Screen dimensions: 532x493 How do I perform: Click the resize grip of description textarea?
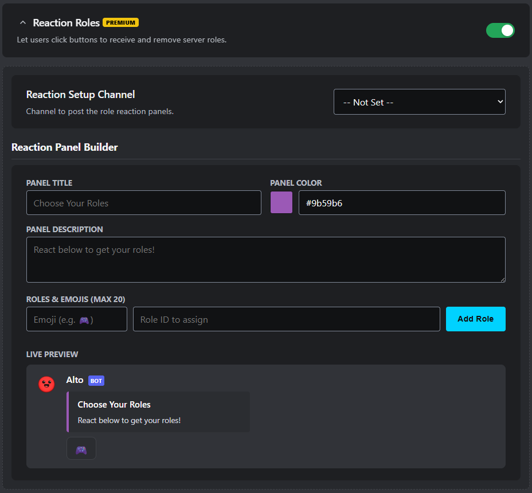[503, 279]
